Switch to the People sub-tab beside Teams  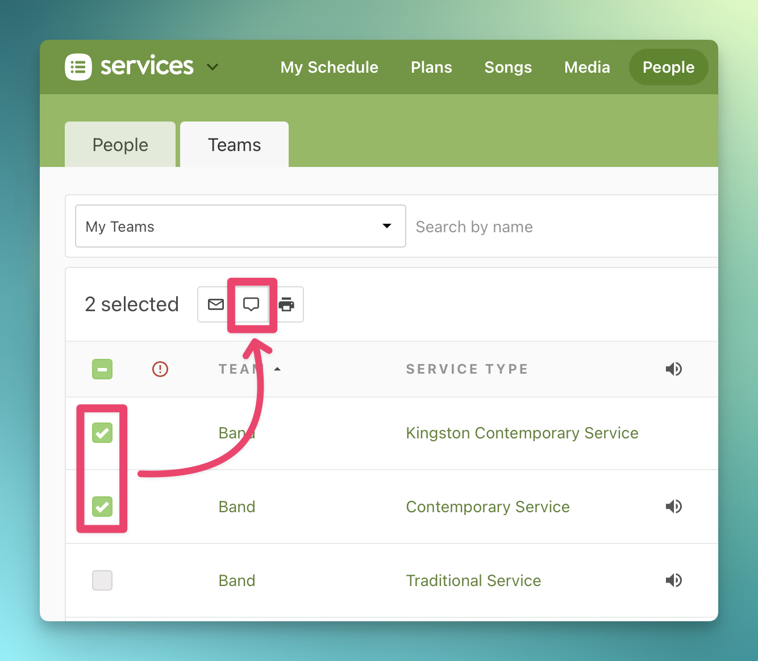[120, 145]
